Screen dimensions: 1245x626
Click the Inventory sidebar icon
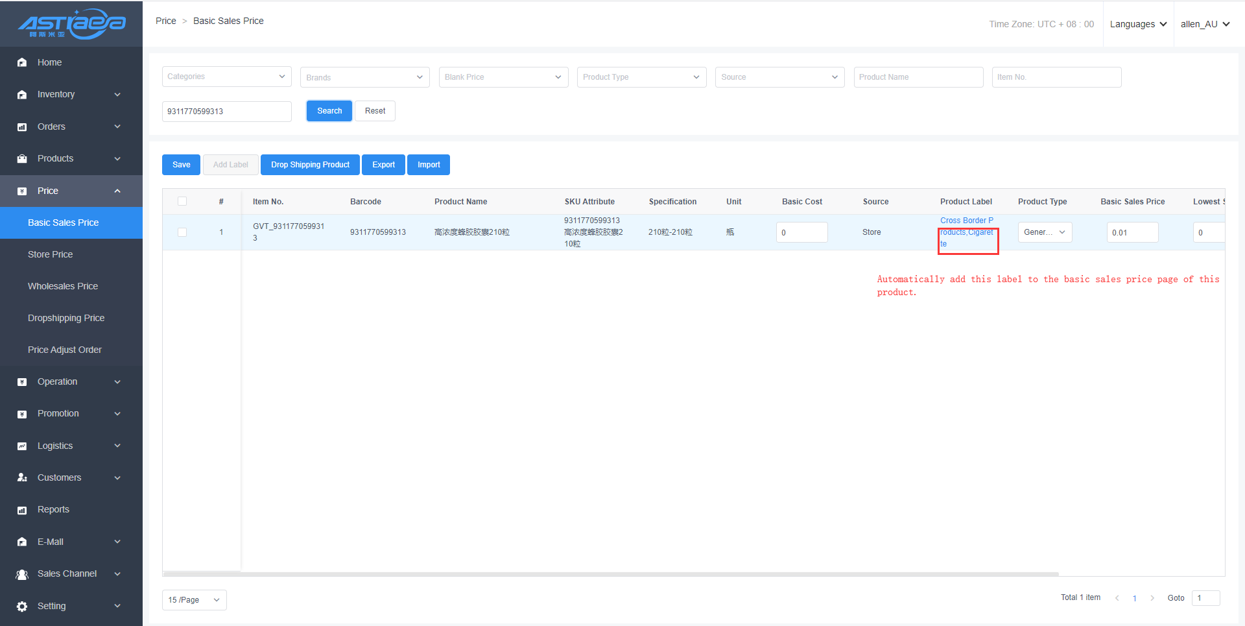click(x=22, y=95)
